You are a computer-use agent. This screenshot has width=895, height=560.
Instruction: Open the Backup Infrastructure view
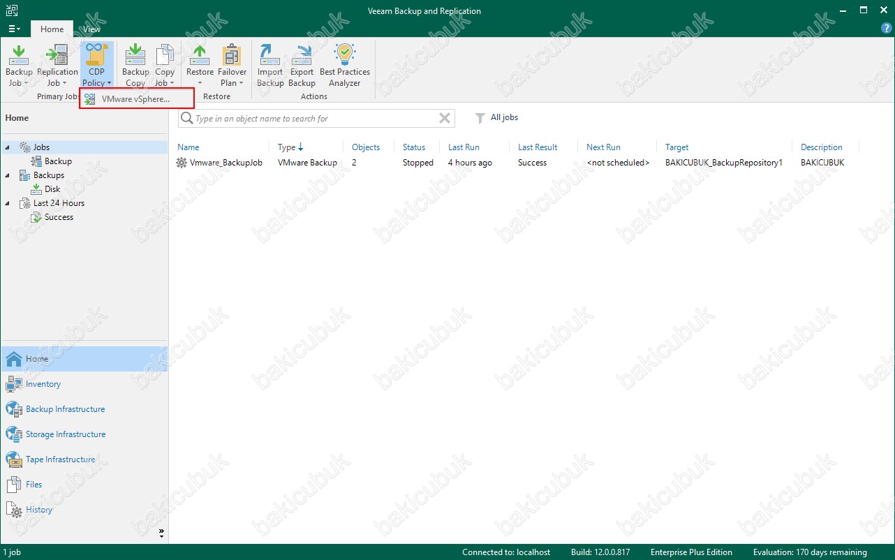84,409
